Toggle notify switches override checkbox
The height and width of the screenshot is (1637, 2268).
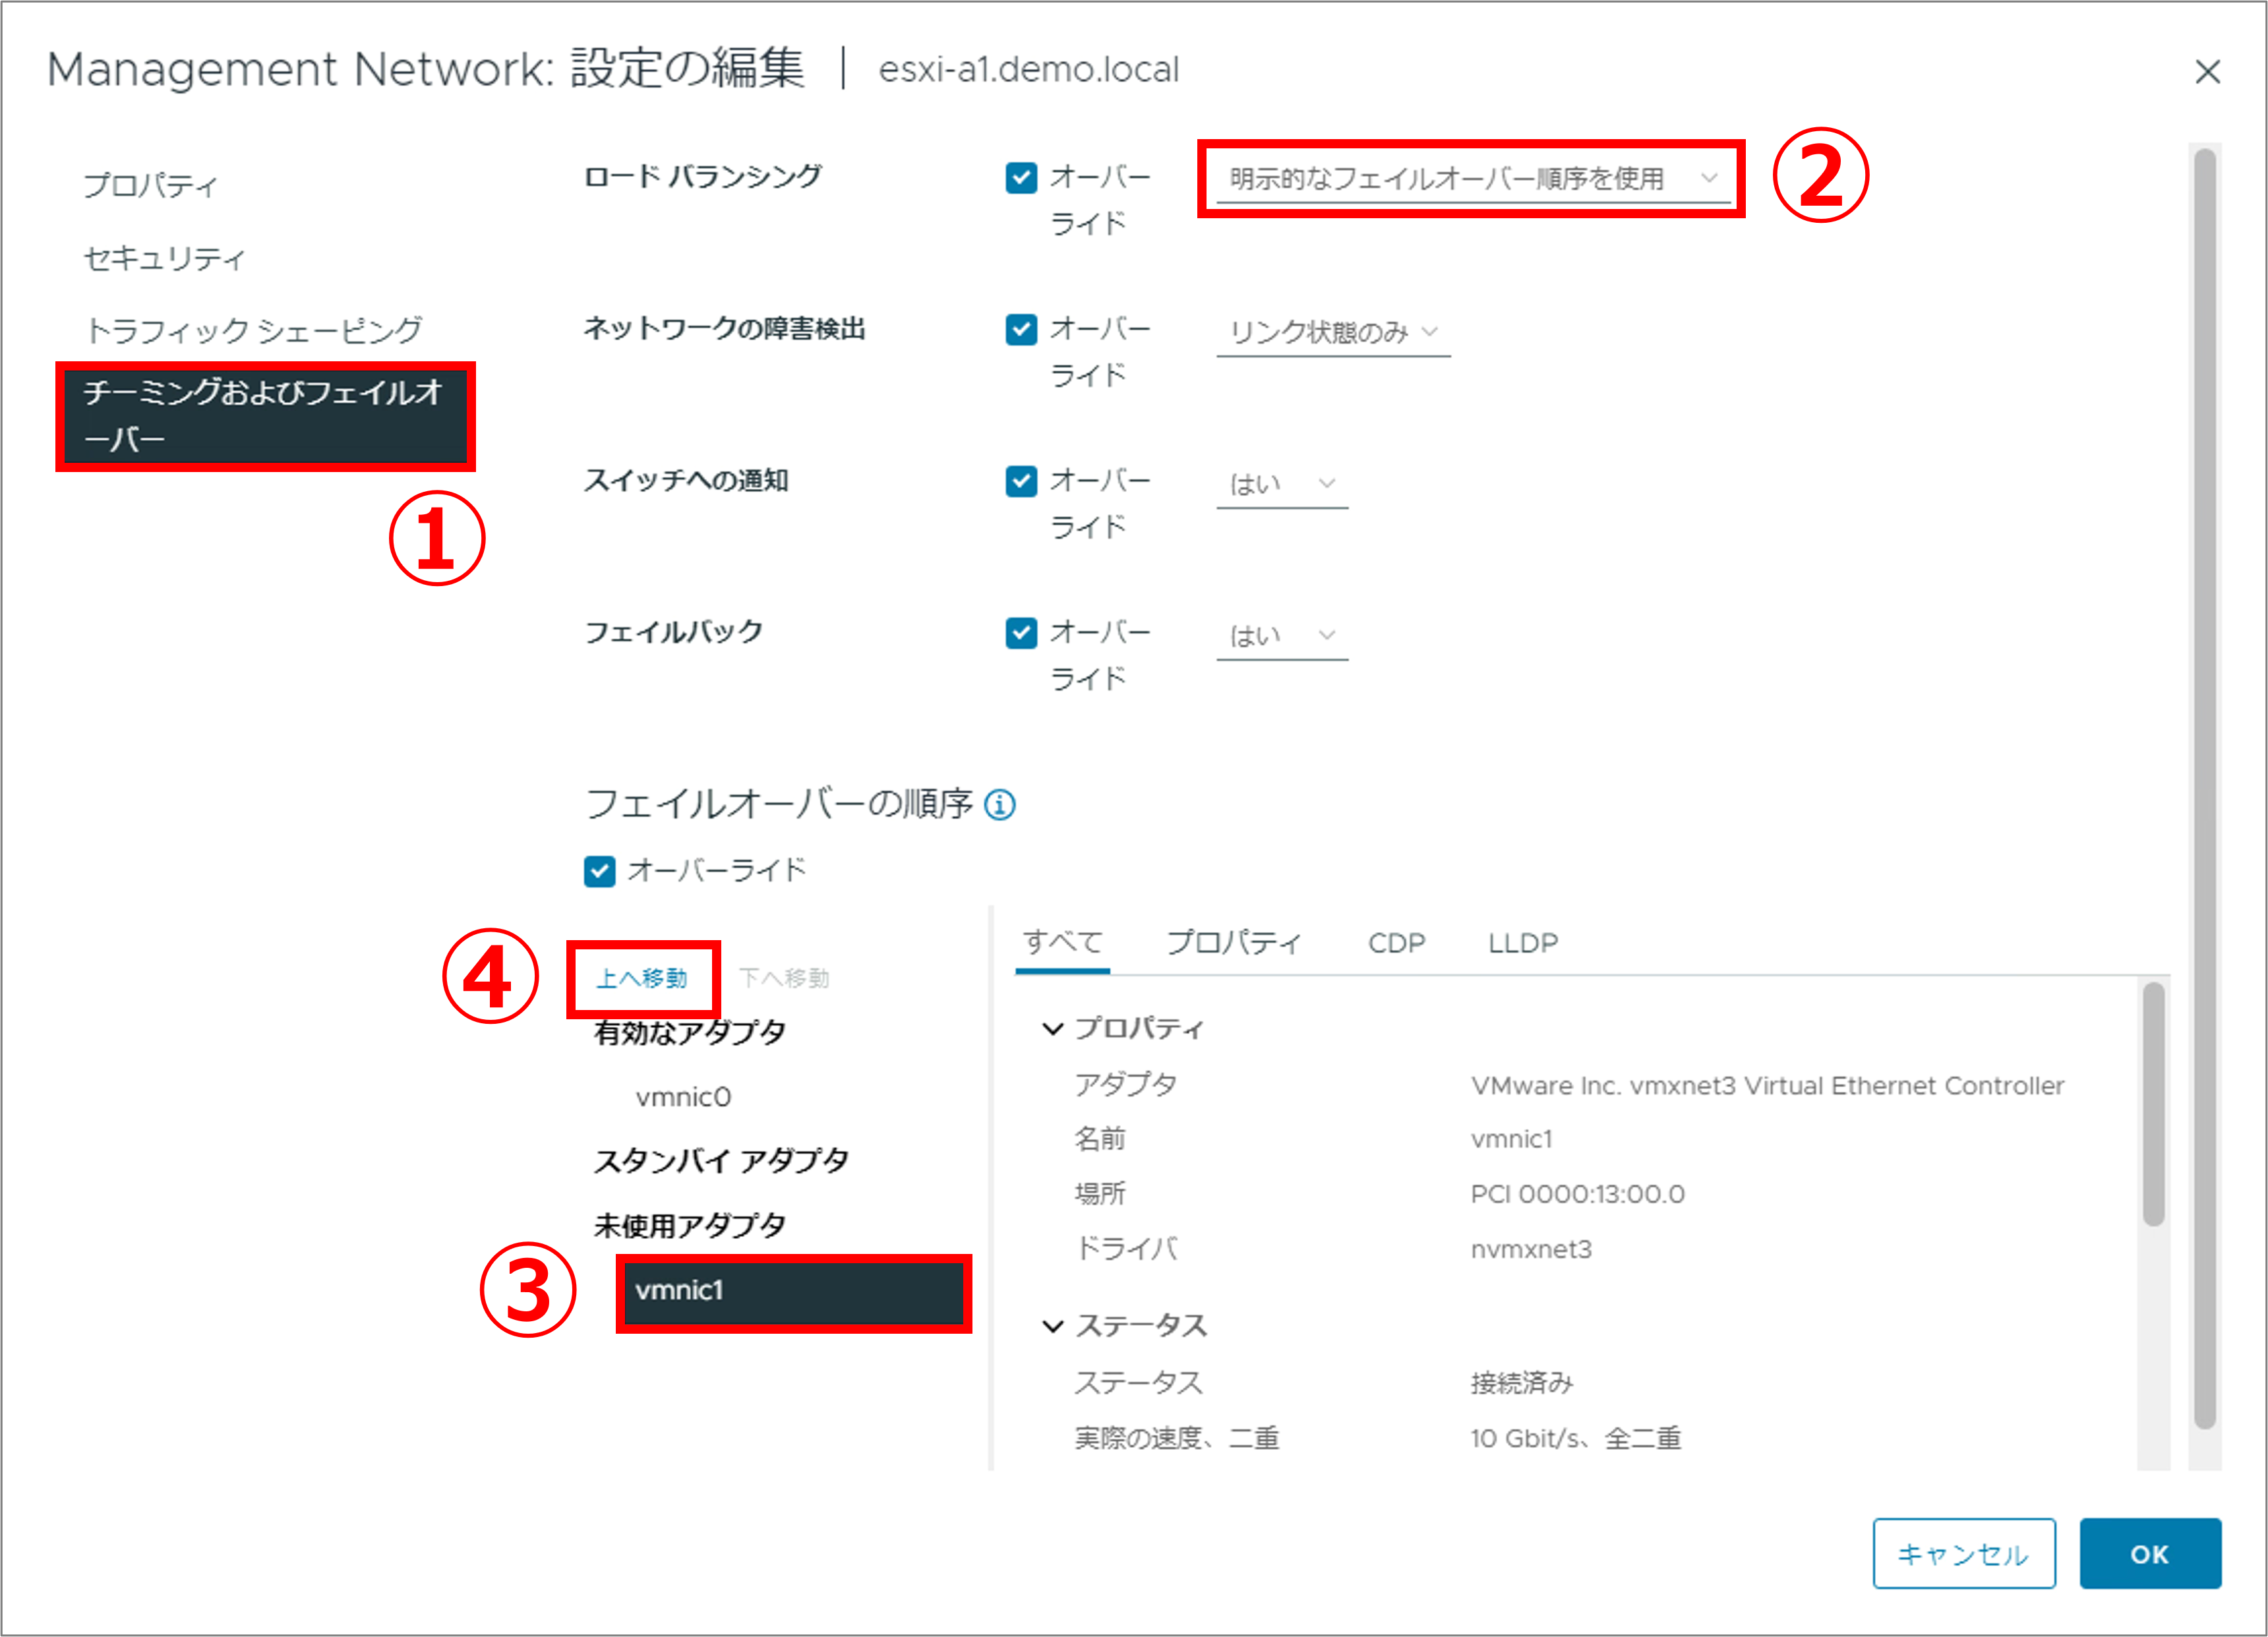pyautogui.click(x=1021, y=482)
